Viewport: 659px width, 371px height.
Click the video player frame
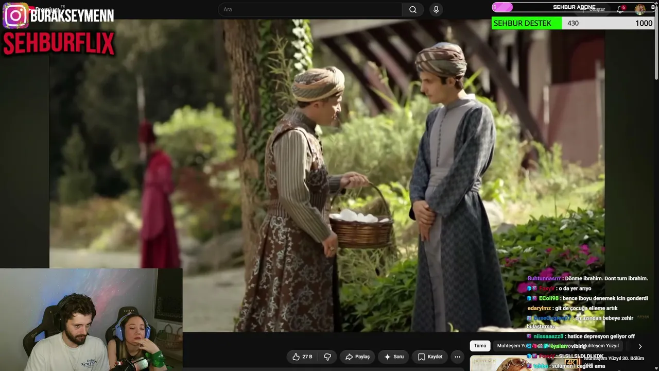[x=327, y=175]
